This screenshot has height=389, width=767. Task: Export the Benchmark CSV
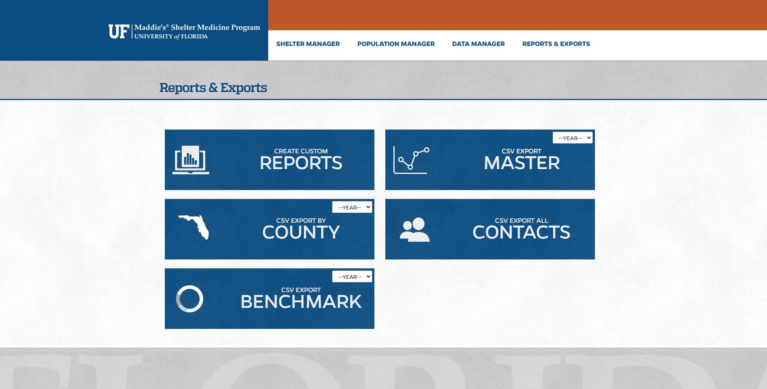269,299
